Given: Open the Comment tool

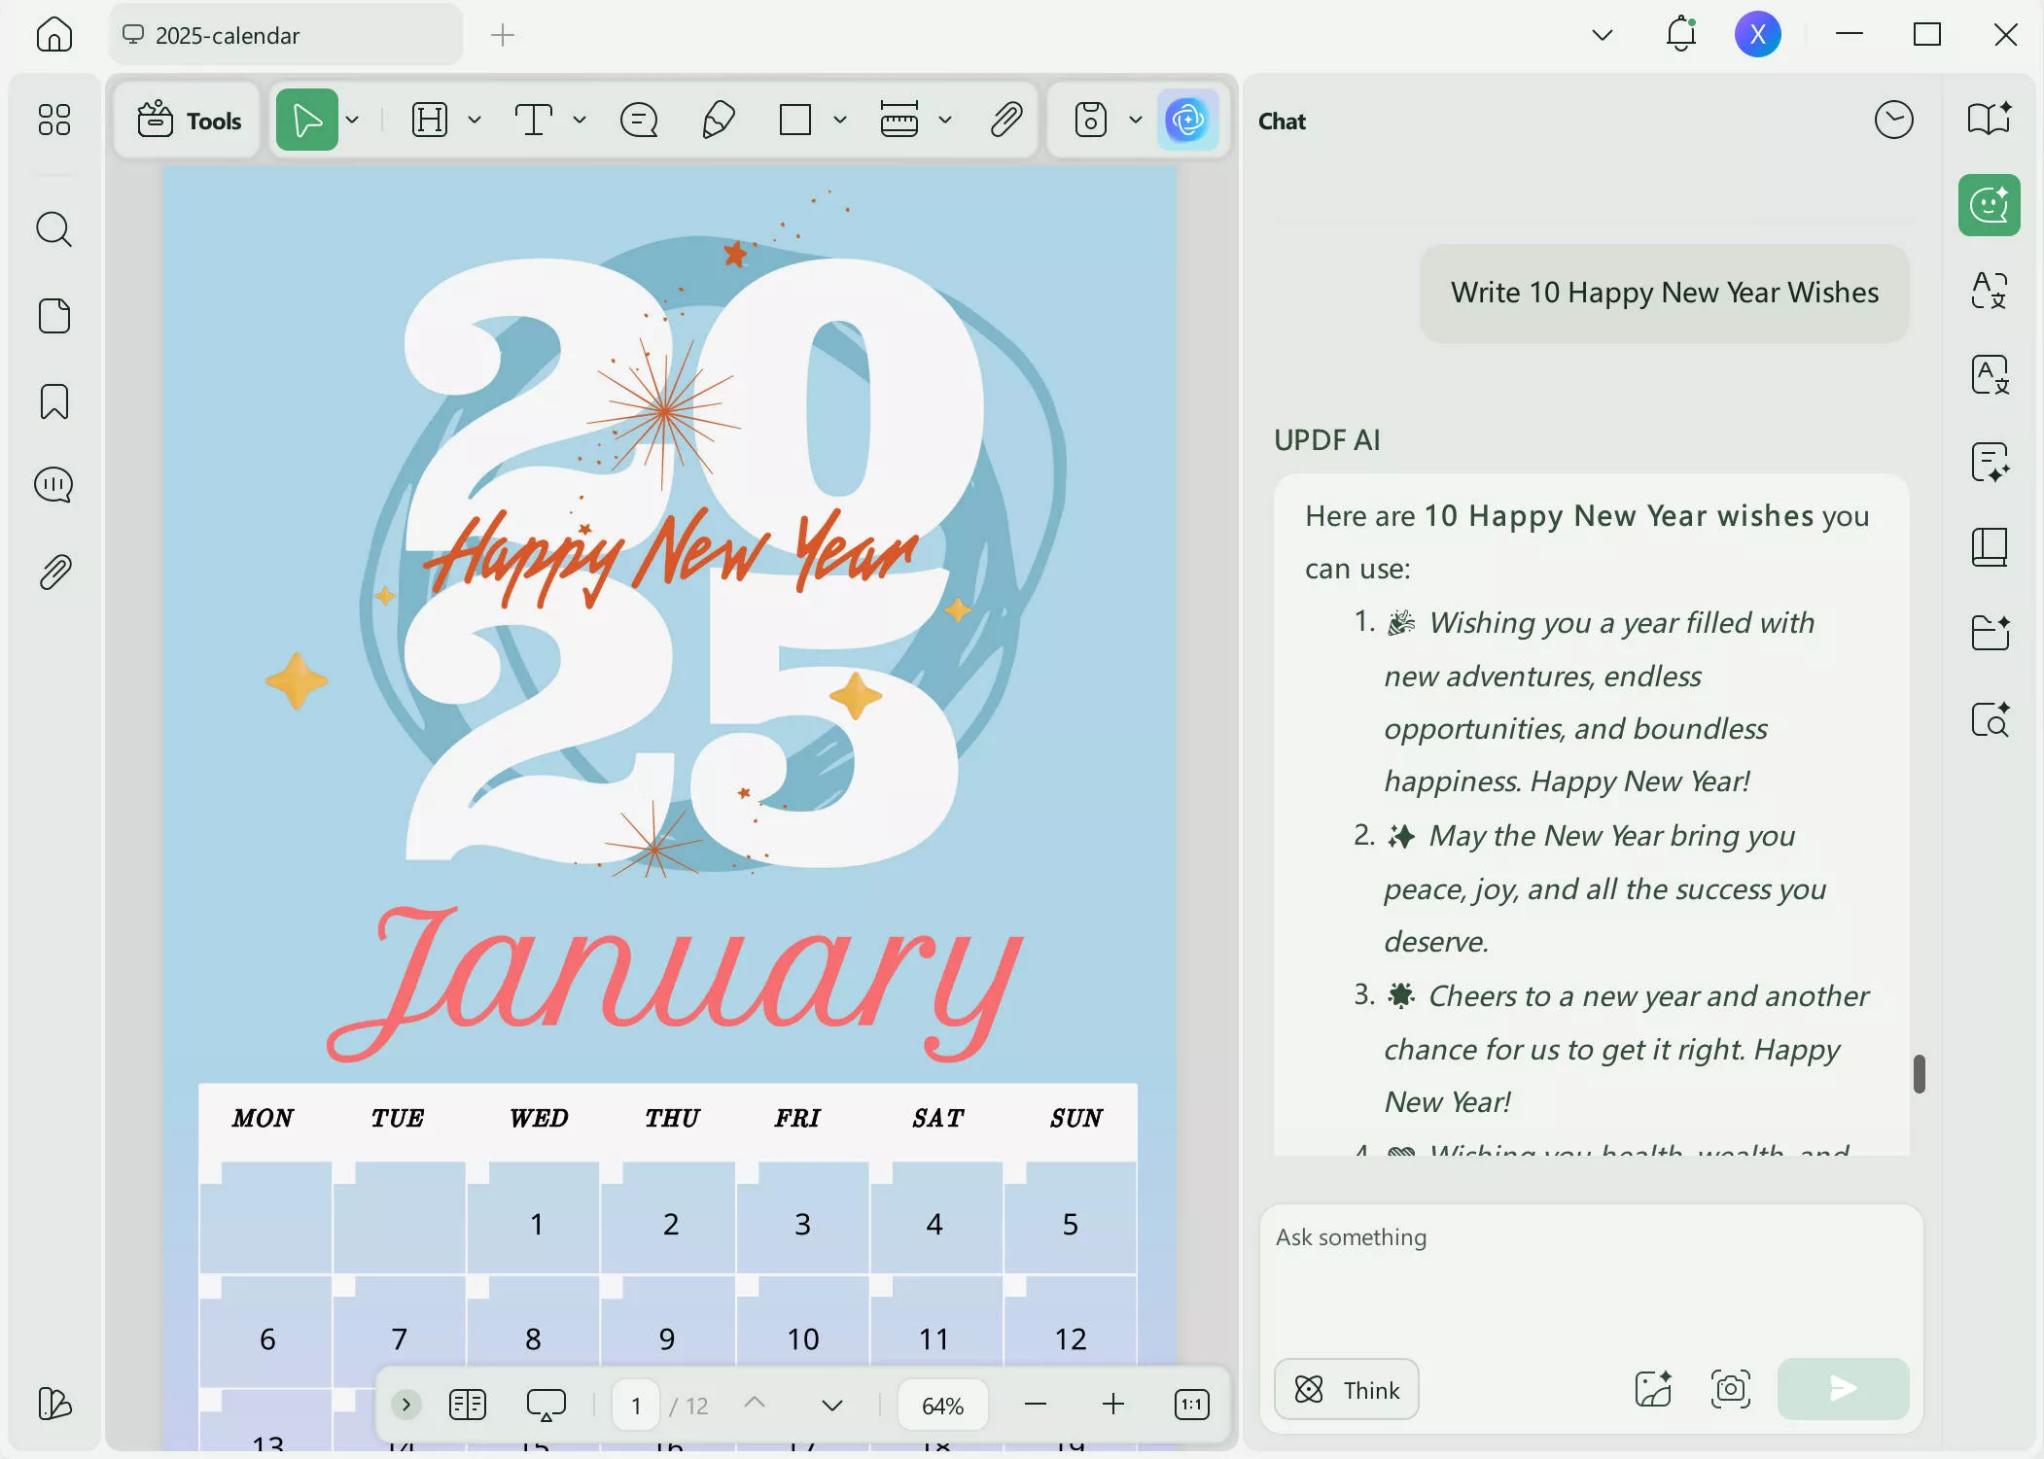Looking at the screenshot, I should pos(638,120).
